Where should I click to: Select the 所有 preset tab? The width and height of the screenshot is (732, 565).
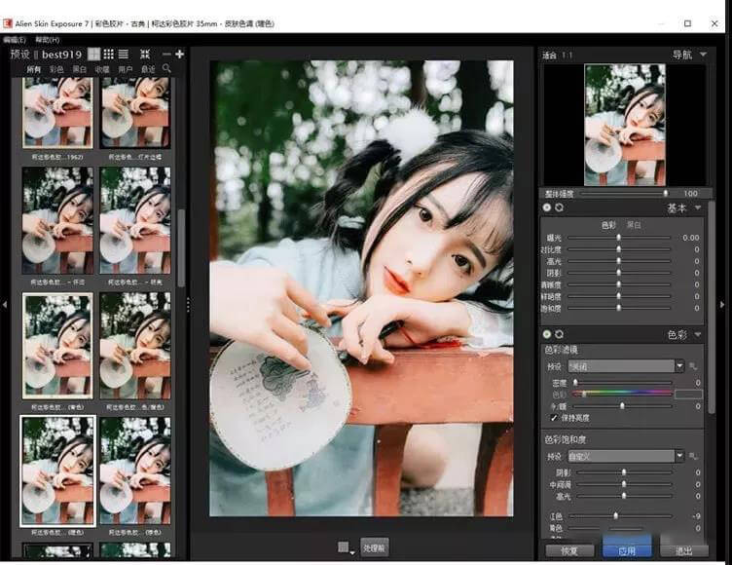[34, 69]
